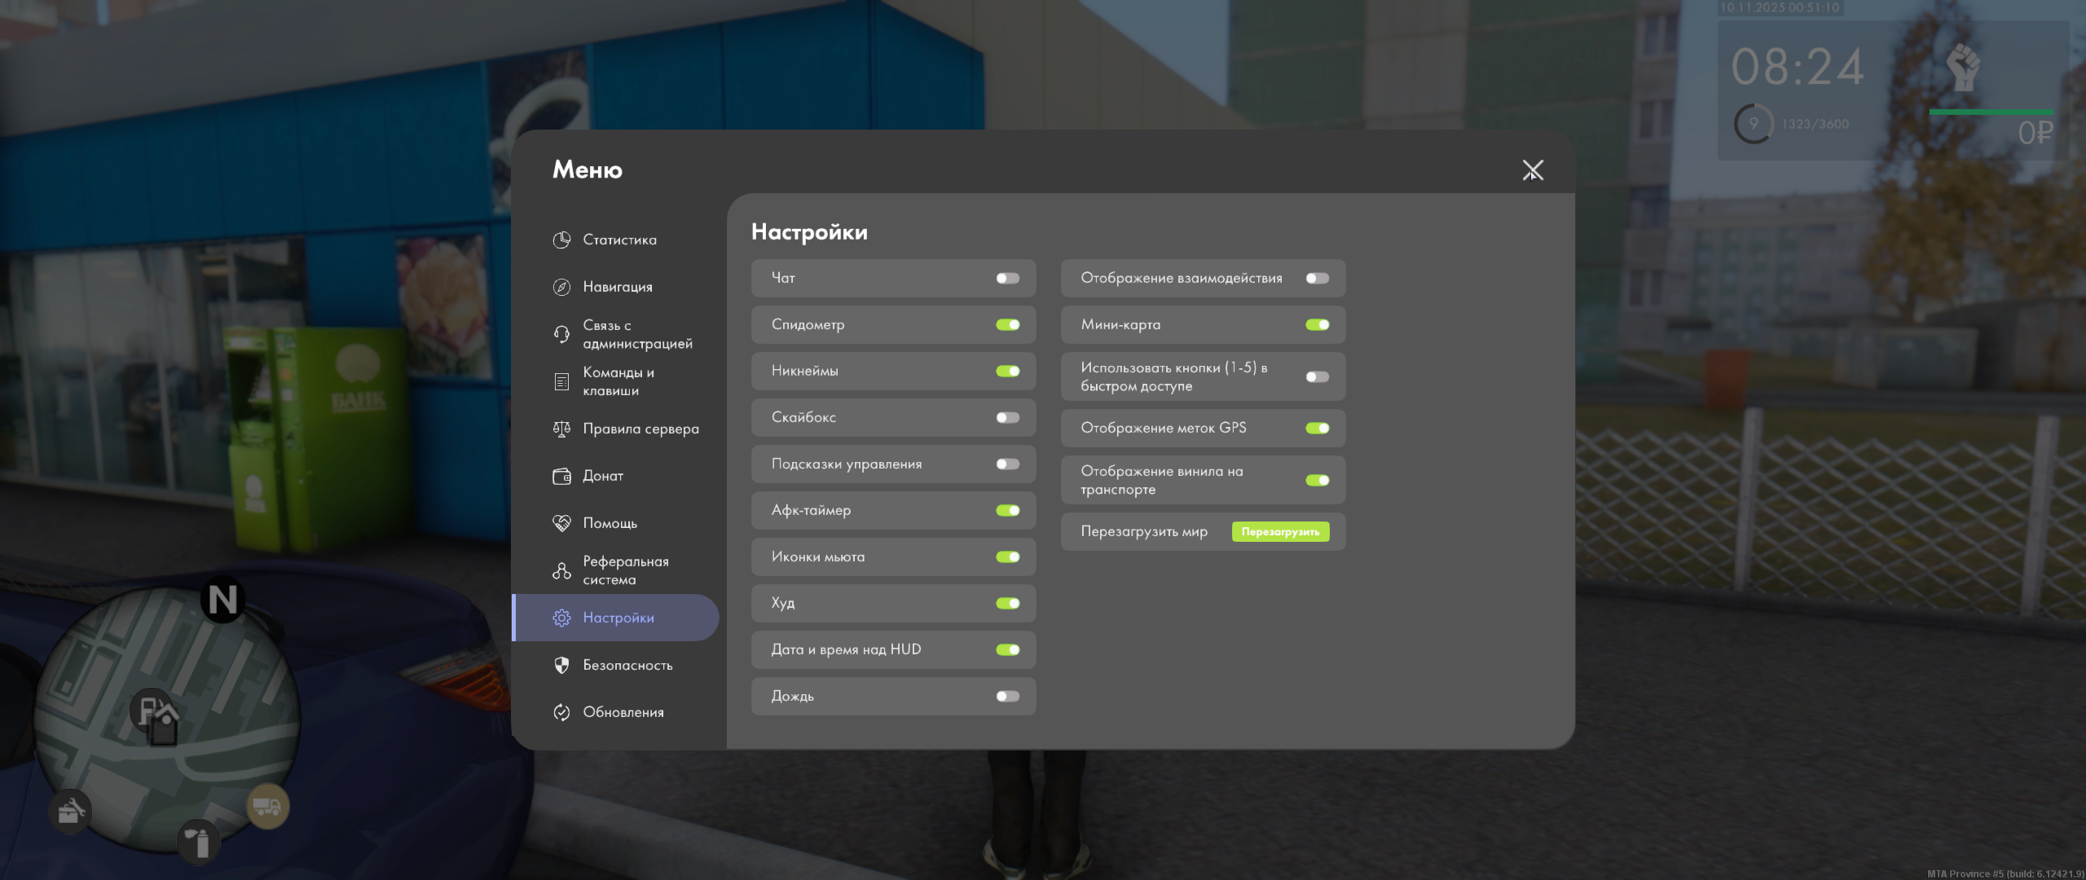Turn off the Мини-карта toggle
This screenshot has height=880, width=2086.
pyautogui.click(x=1317, y=325)
